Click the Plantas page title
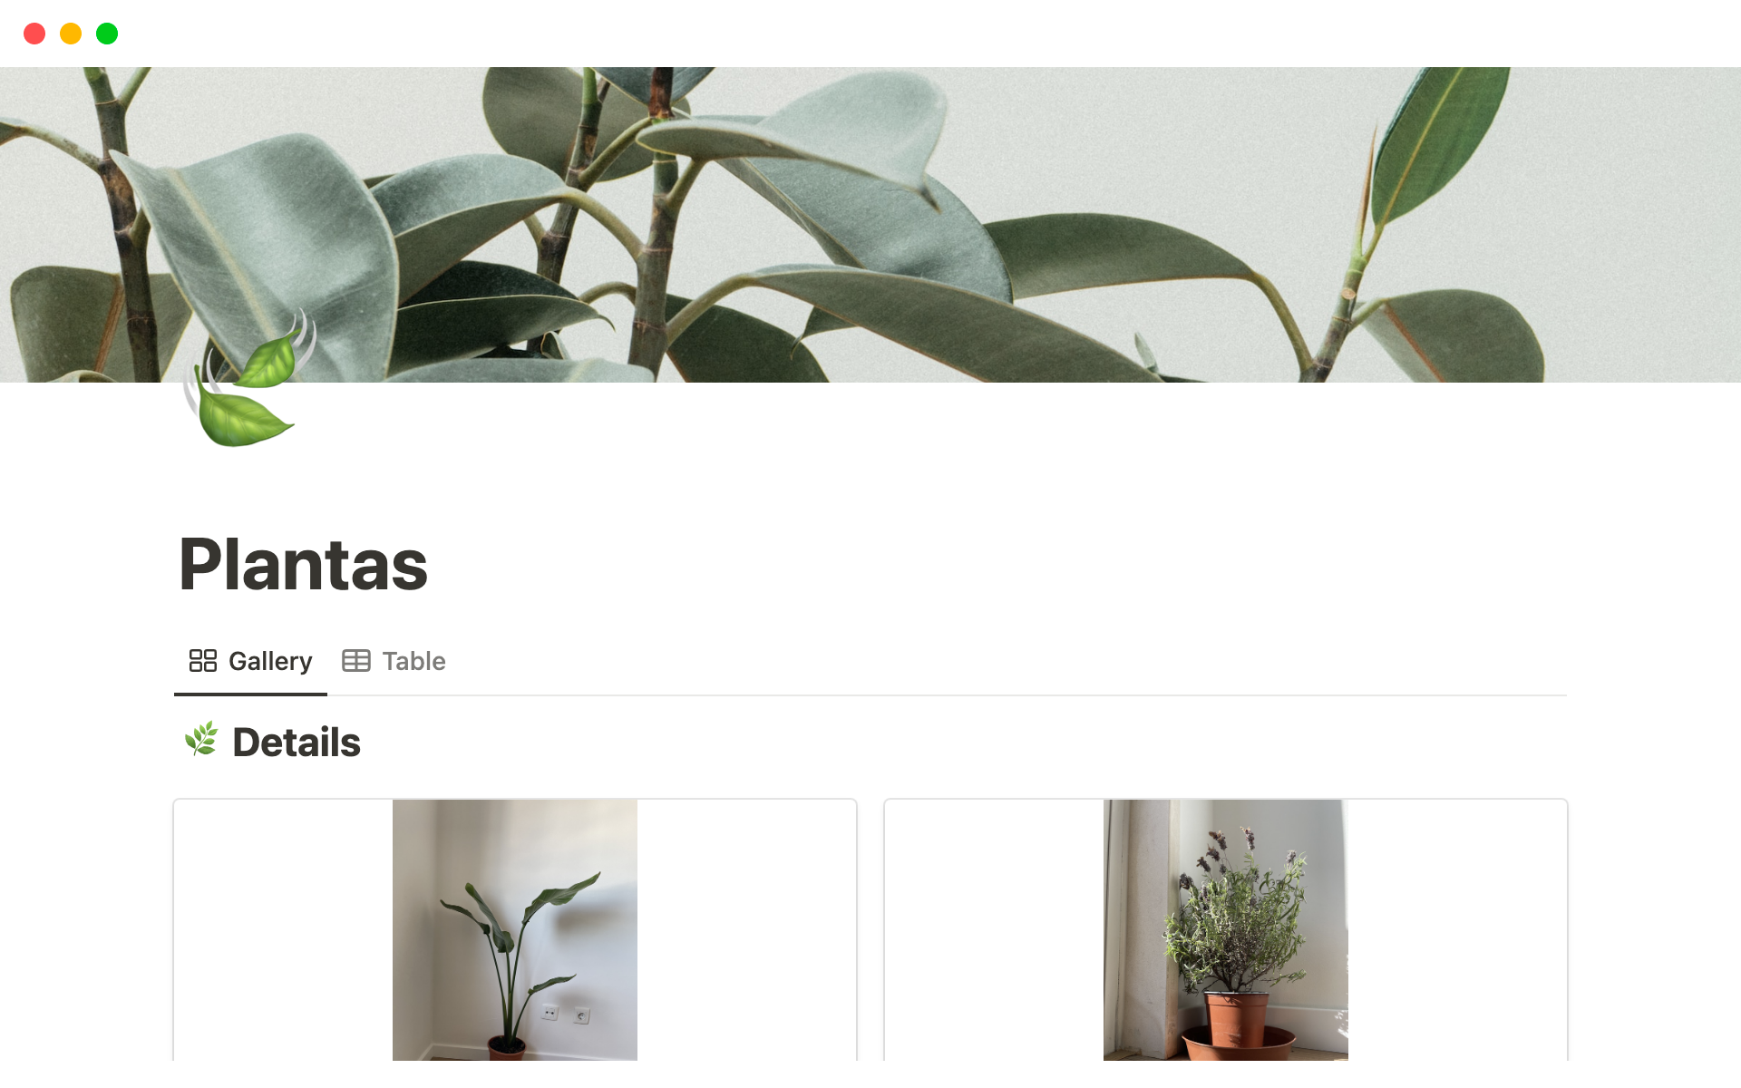The height and width of the screenshot is (1088, 1741). (x=303, y=564)
